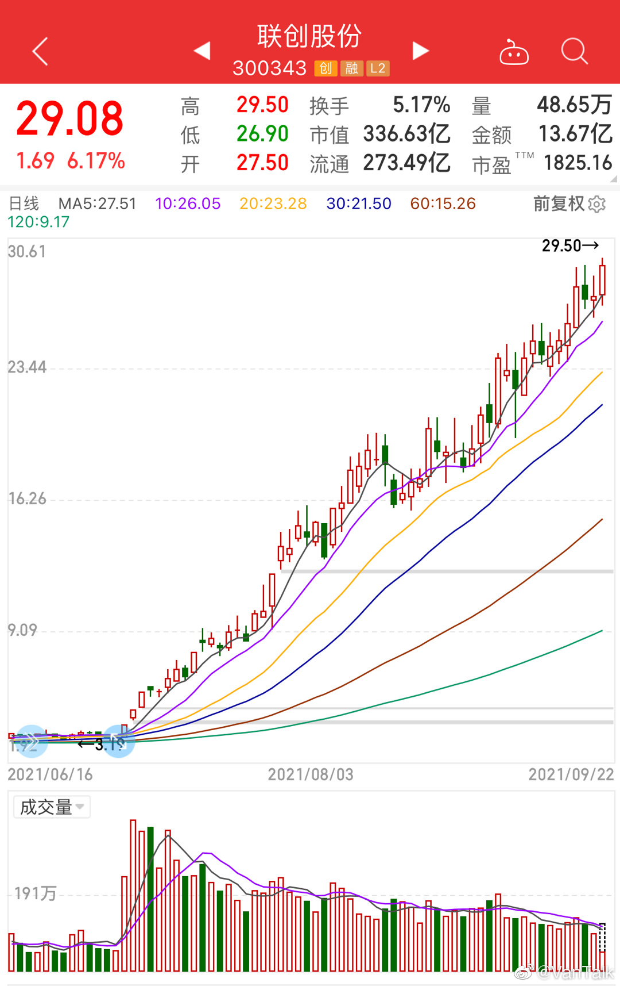The height and width of the screenshot is (986, 620).
Task: Tap open price 27.50 value
Action: 262,162
